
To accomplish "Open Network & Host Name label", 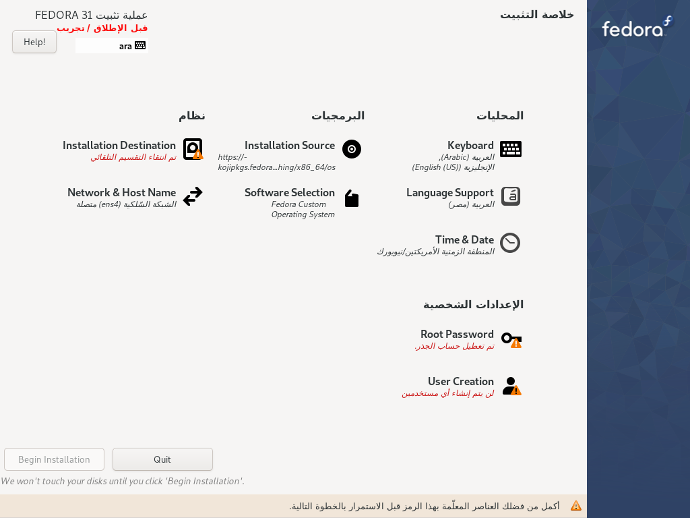I will [x=121, y=192].
